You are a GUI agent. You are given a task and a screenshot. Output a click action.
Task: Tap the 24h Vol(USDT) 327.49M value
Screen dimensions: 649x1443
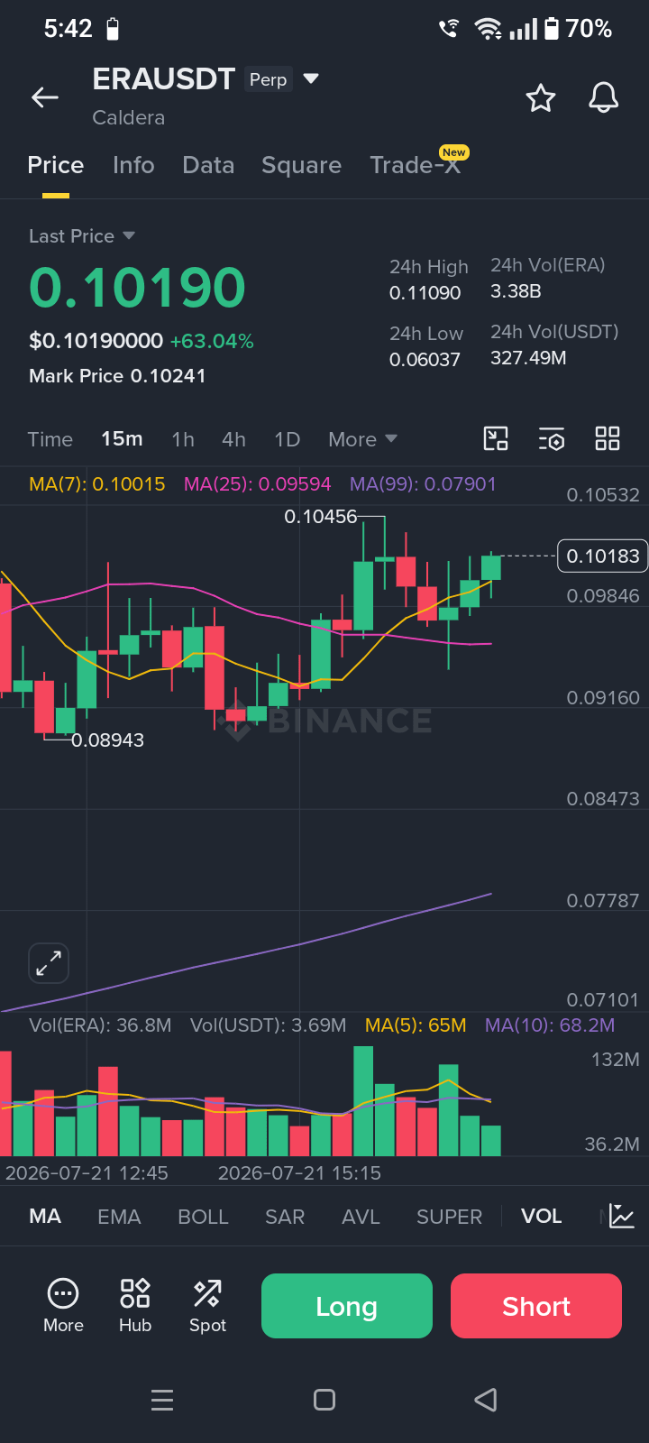click(528, 358)
